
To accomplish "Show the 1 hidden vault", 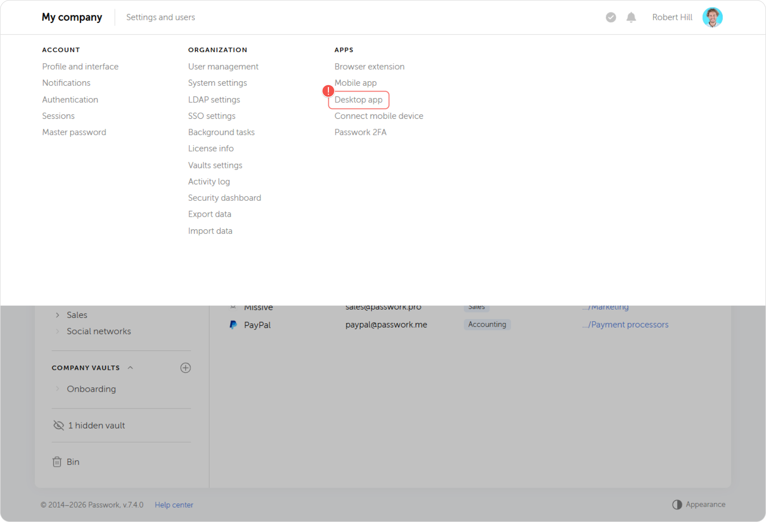I will (96, 425).
